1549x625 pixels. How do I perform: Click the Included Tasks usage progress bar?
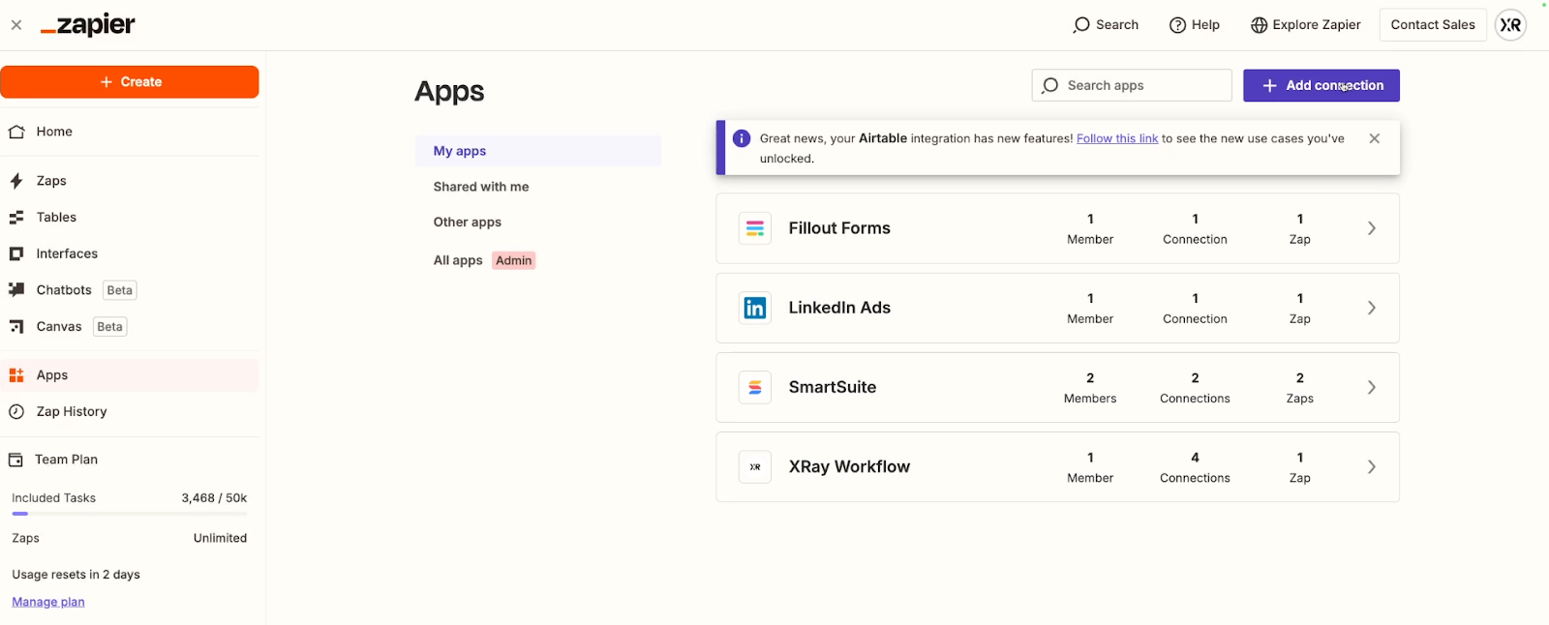(x=130, y=514)
